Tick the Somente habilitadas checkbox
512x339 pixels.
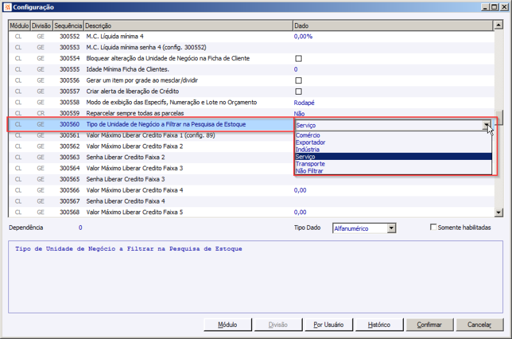tap(433, 227)
